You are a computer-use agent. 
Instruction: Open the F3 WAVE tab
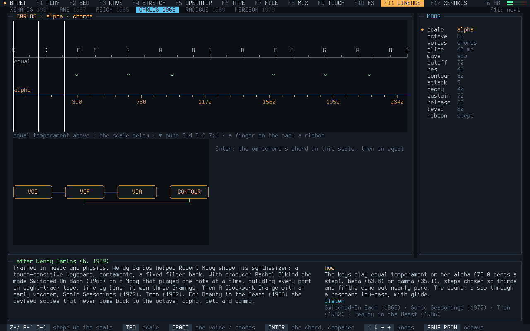pos(111,3)
